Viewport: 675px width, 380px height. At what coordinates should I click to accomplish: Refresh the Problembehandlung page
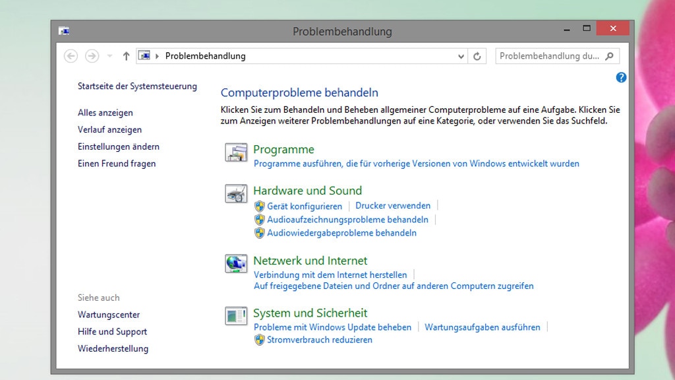tap(477, 56)
